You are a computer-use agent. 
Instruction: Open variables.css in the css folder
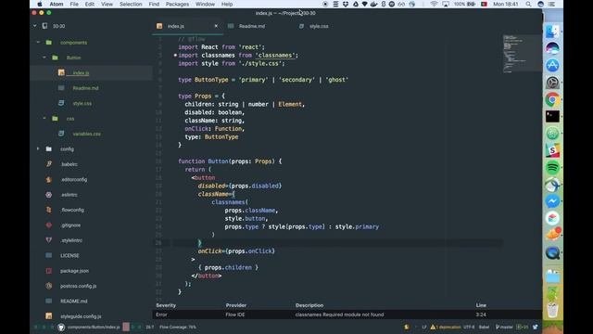point(86,134)
